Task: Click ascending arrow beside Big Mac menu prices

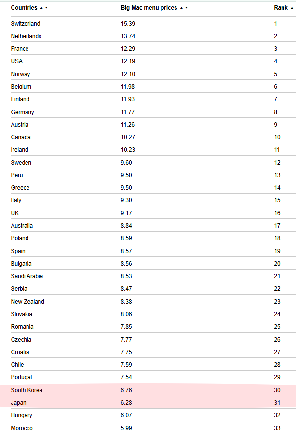Action: [x=181, y=8]
